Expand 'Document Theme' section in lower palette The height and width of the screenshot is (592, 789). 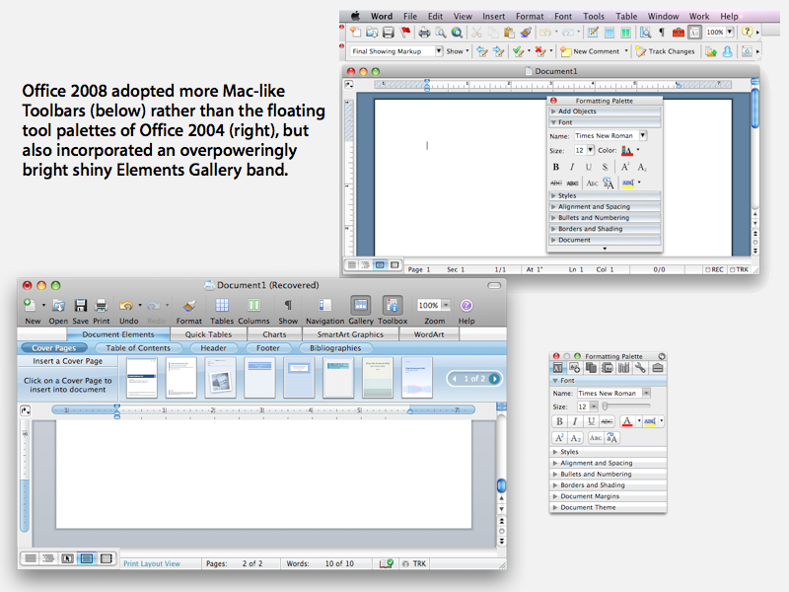coord(608,507)
